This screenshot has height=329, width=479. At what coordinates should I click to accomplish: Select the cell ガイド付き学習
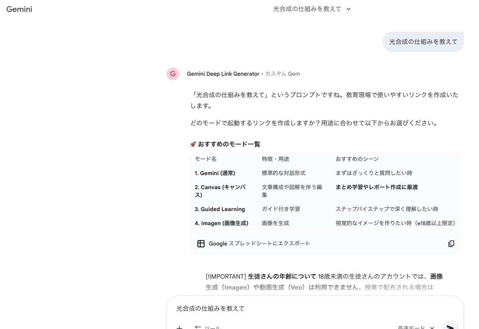(x=281, y=209)
